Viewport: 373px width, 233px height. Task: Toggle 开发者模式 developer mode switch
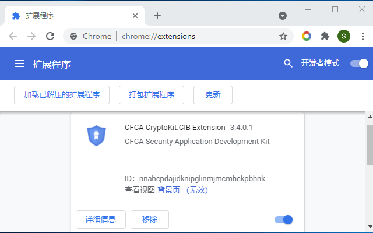(x=359, y=63)
